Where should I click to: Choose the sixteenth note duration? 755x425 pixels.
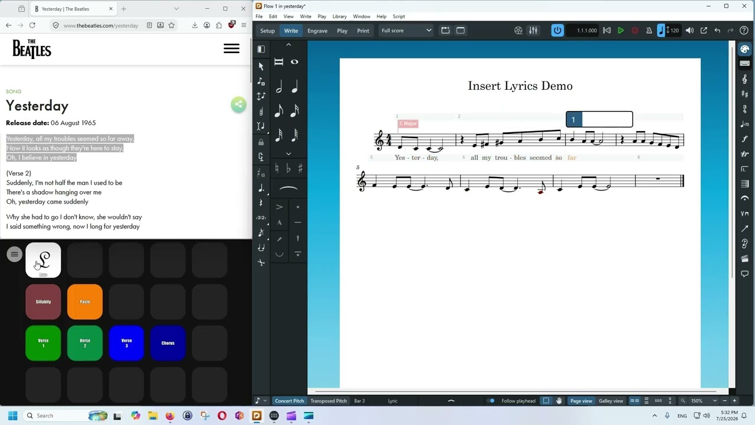pos(294,110)
